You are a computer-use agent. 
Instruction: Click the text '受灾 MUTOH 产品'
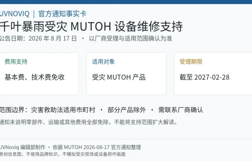[x=119, y=77]
